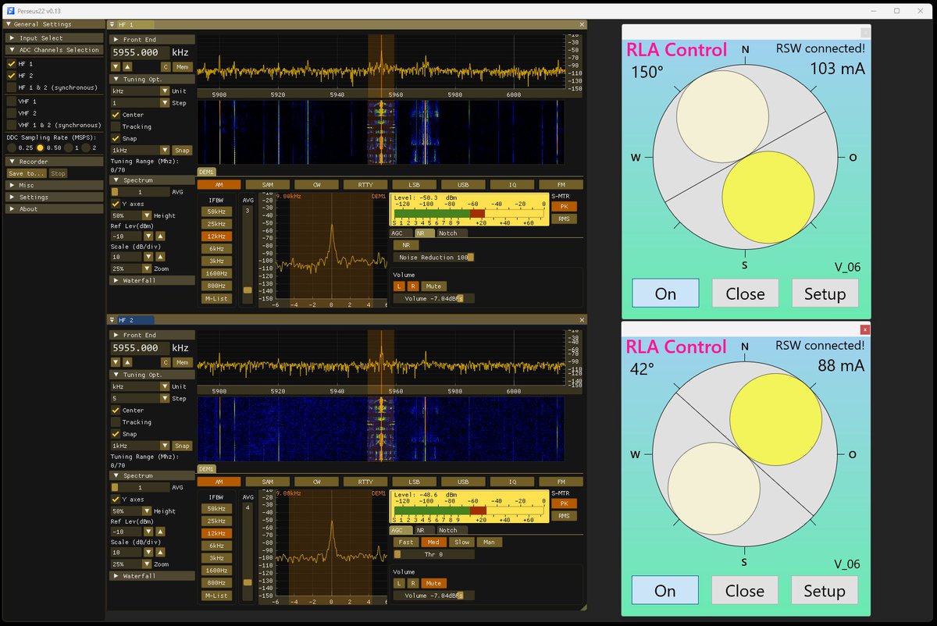Select USB mode in HF 1

pyautogui.click(x=463, y=185)
